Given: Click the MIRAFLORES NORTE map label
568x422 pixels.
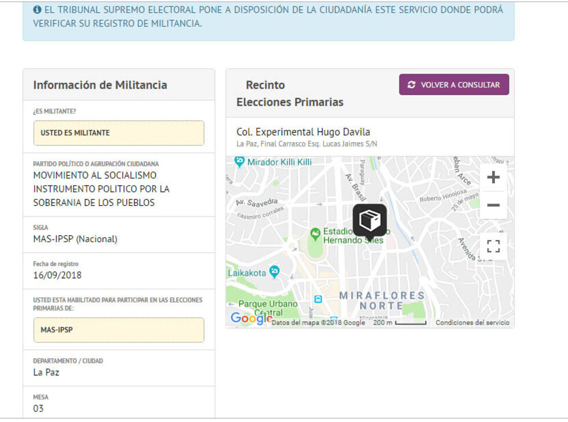Looking at the screenshot, I should tap(382, 301).
